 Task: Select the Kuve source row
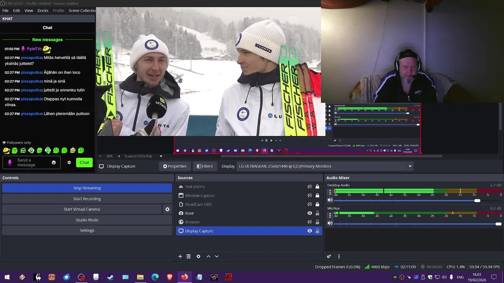click(x=249, y=213)
